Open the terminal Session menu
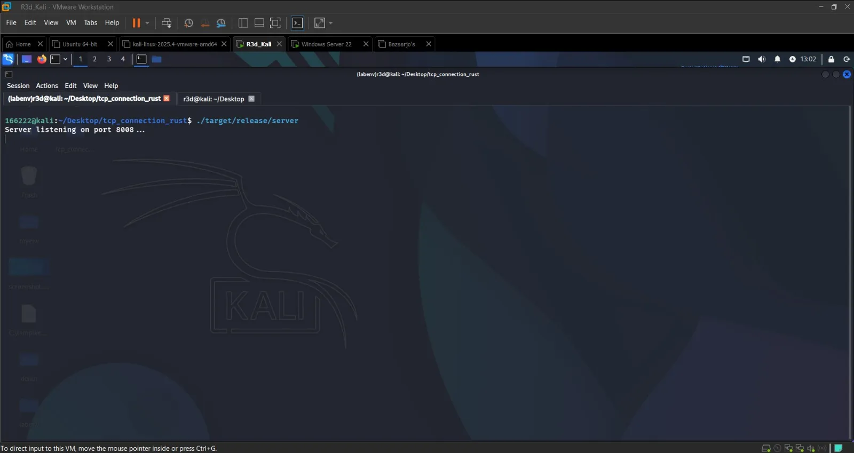The image size is (854, 453). 18,86
